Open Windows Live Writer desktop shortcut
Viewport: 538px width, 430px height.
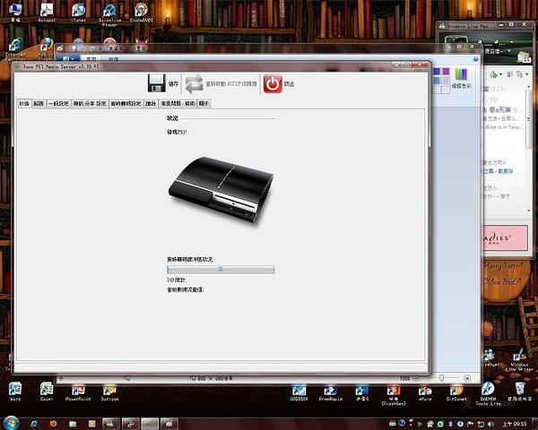coord(519,360)
